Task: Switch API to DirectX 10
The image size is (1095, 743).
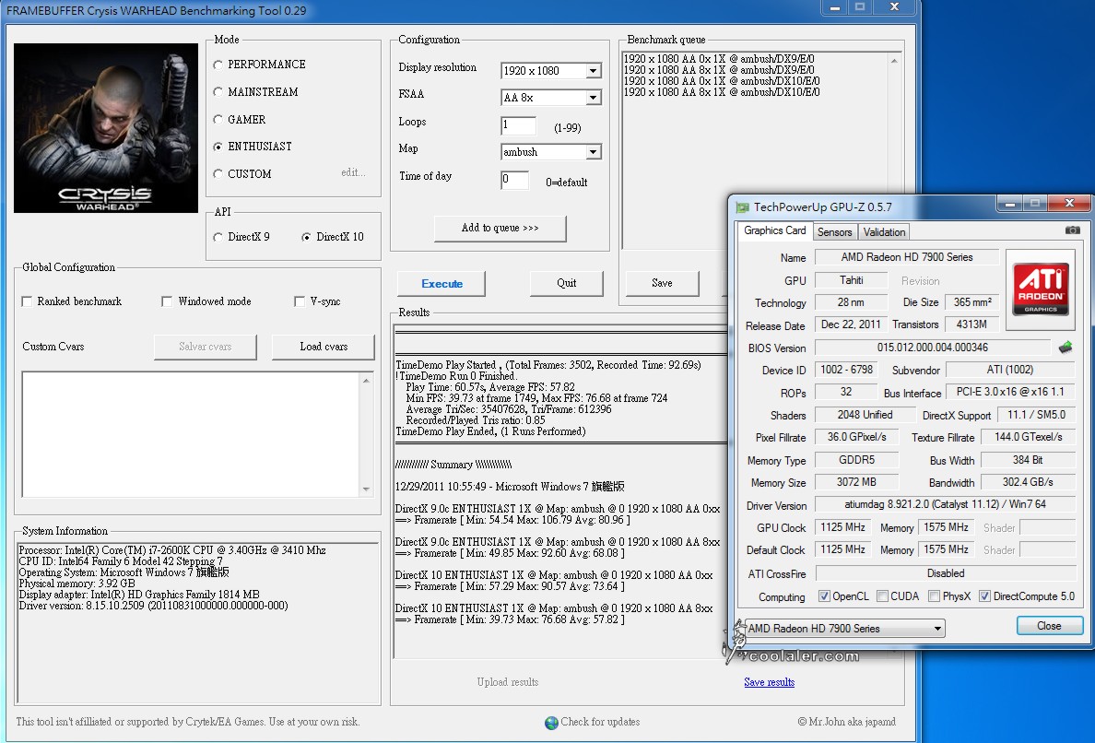Action: (x=306, y=238)
